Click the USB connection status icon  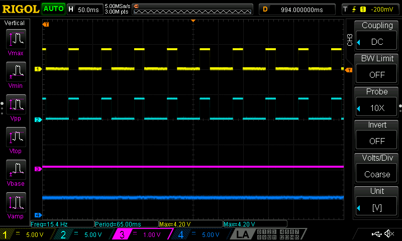(x=376, y=234)
